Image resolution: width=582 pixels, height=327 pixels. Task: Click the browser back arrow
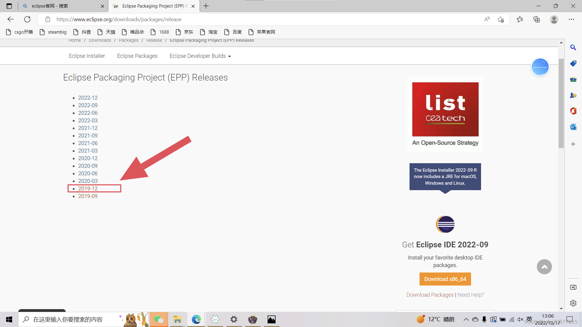[11, 19]
